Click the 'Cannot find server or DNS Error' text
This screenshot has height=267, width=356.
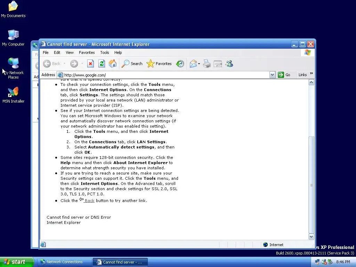pyautogui.click(x=79, y=217)
